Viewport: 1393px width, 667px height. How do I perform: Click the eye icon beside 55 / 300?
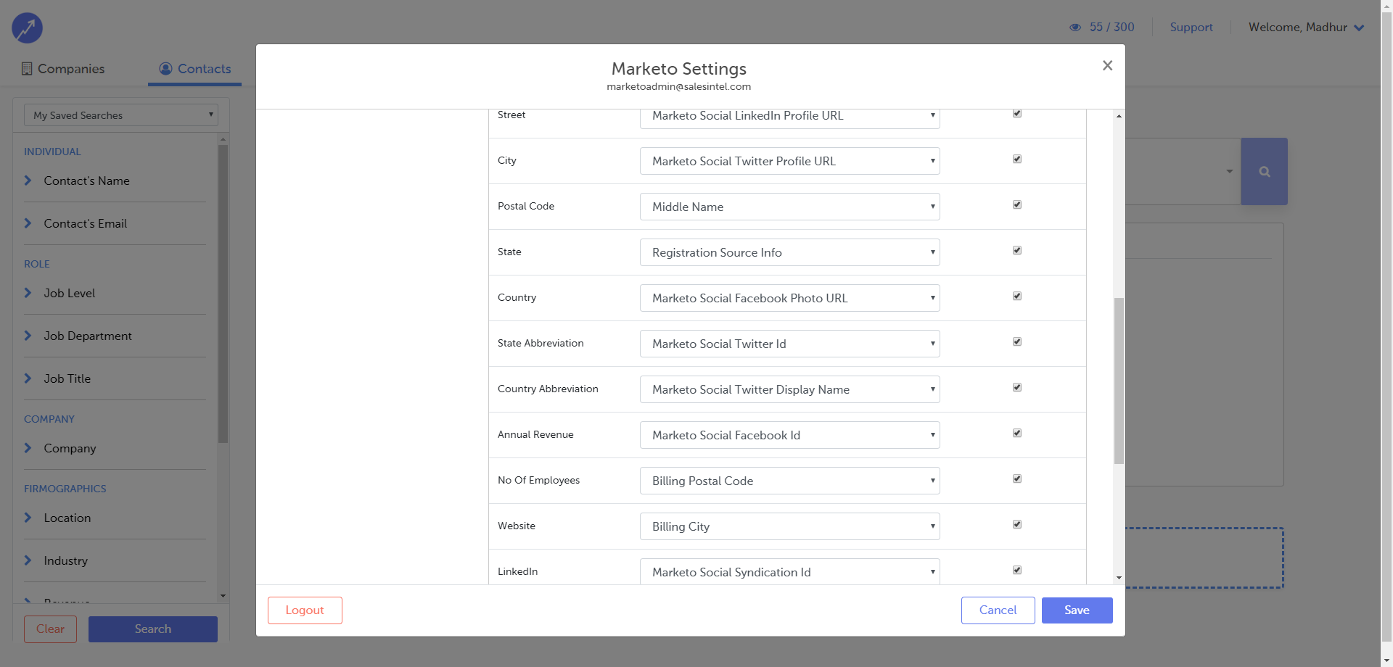pyautogui.click(x=1075, y=28)
